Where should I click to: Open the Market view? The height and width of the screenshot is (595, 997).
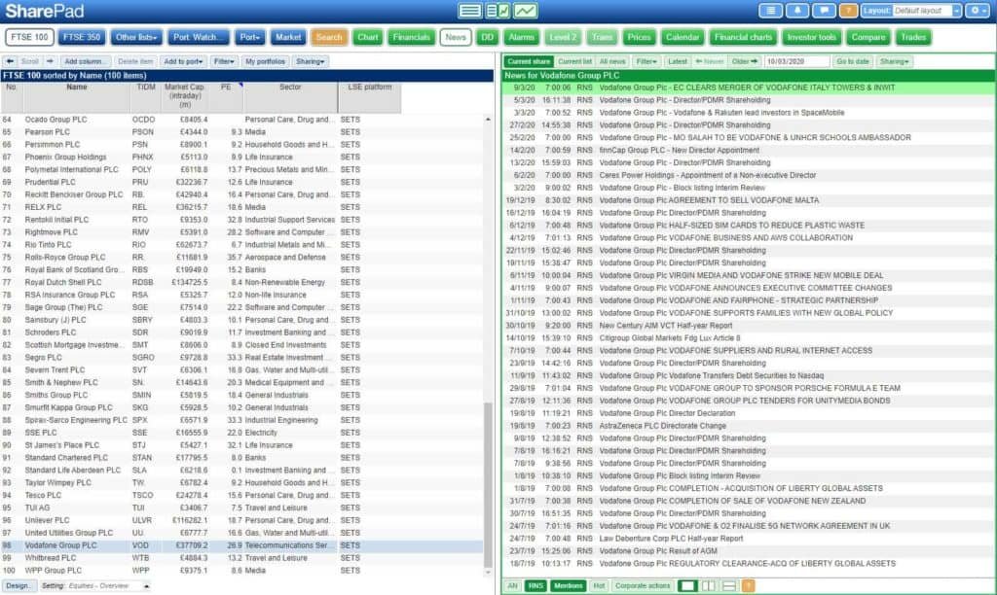pos(288,37)
